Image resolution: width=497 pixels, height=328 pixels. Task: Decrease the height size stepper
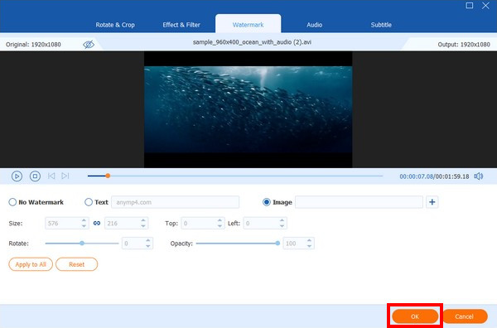[143, 226]
